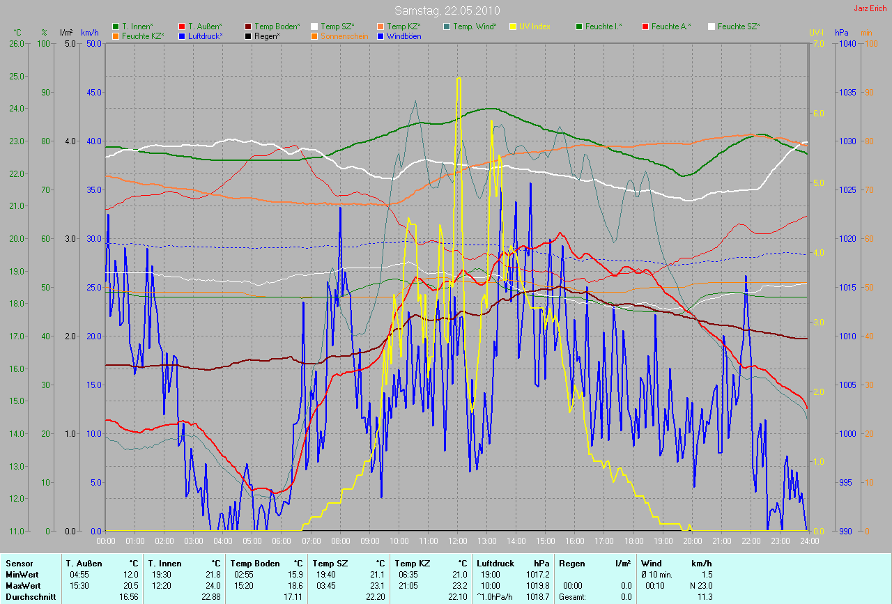892x604 pixels.
Task: Click the Luftdruck* legend label
Action: point(206,36)
